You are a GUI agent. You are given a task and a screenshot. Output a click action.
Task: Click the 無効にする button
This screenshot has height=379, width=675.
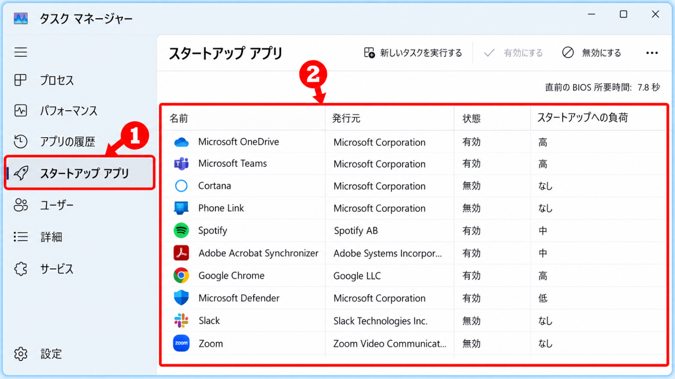coord(591,53)
